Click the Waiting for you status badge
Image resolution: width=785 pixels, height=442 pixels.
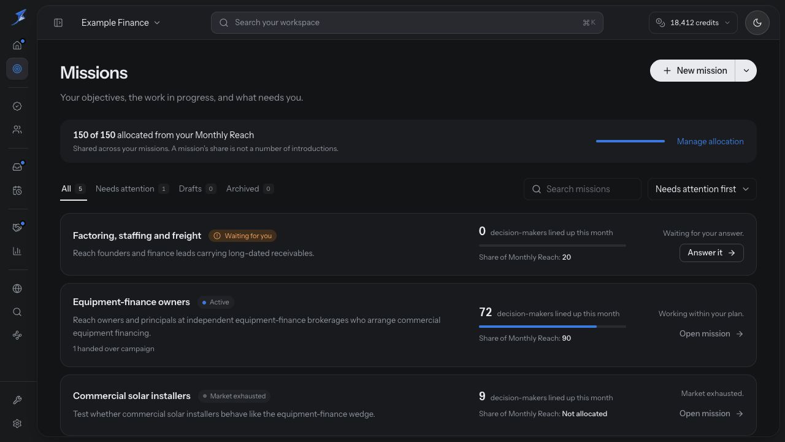point(243,236)
